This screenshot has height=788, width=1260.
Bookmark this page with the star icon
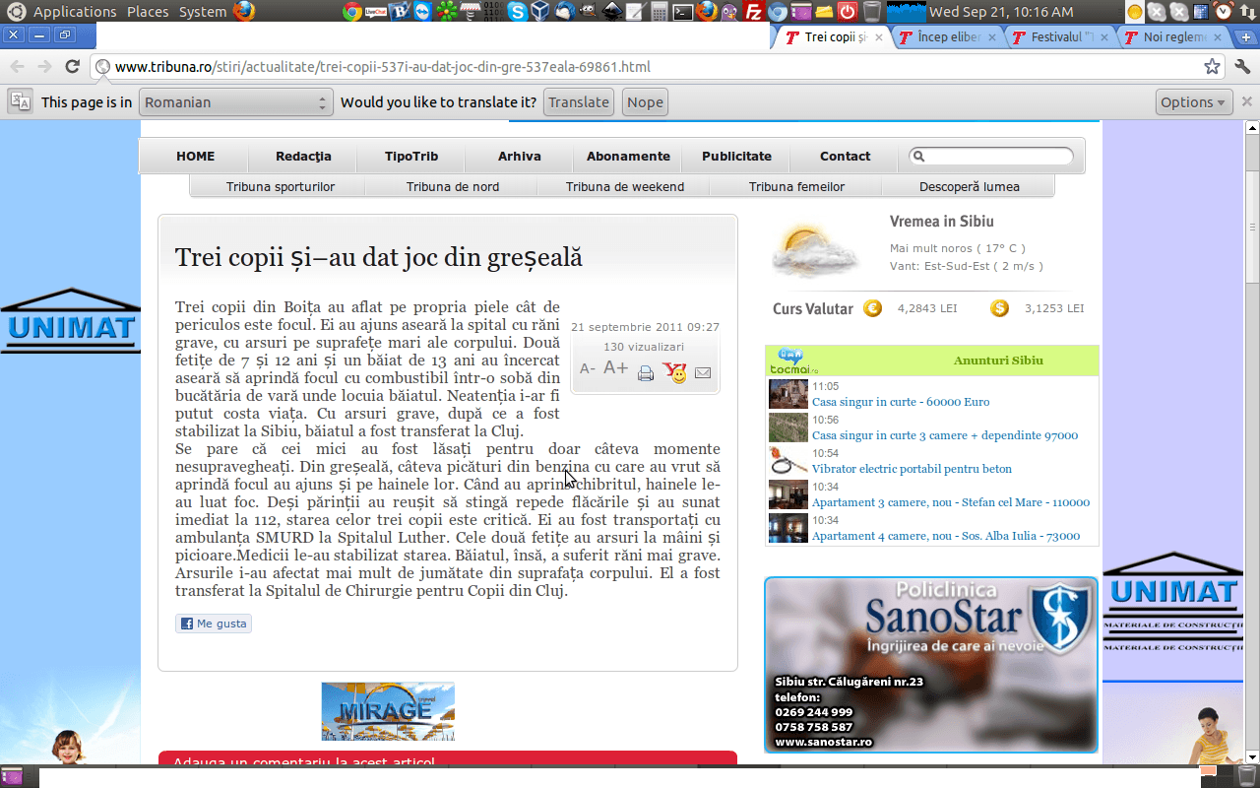click(1212, 67)
